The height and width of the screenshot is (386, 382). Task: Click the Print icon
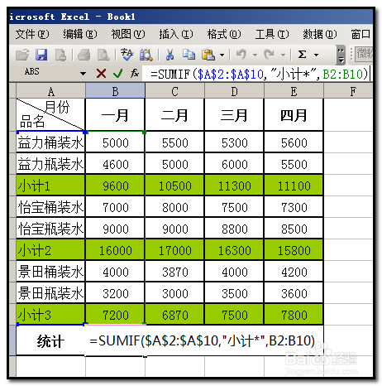coord(84,55)
